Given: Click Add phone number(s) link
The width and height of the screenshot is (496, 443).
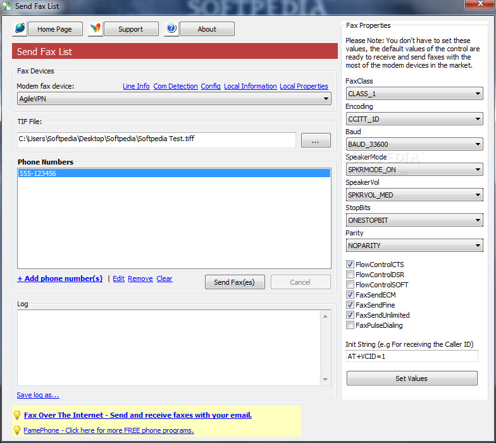Looking at the screenshot, I should coord(59,278).
